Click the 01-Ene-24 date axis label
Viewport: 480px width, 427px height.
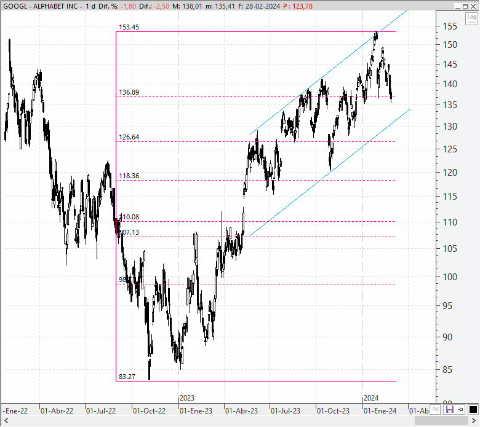pyautogui.click(x=380, y=411)
